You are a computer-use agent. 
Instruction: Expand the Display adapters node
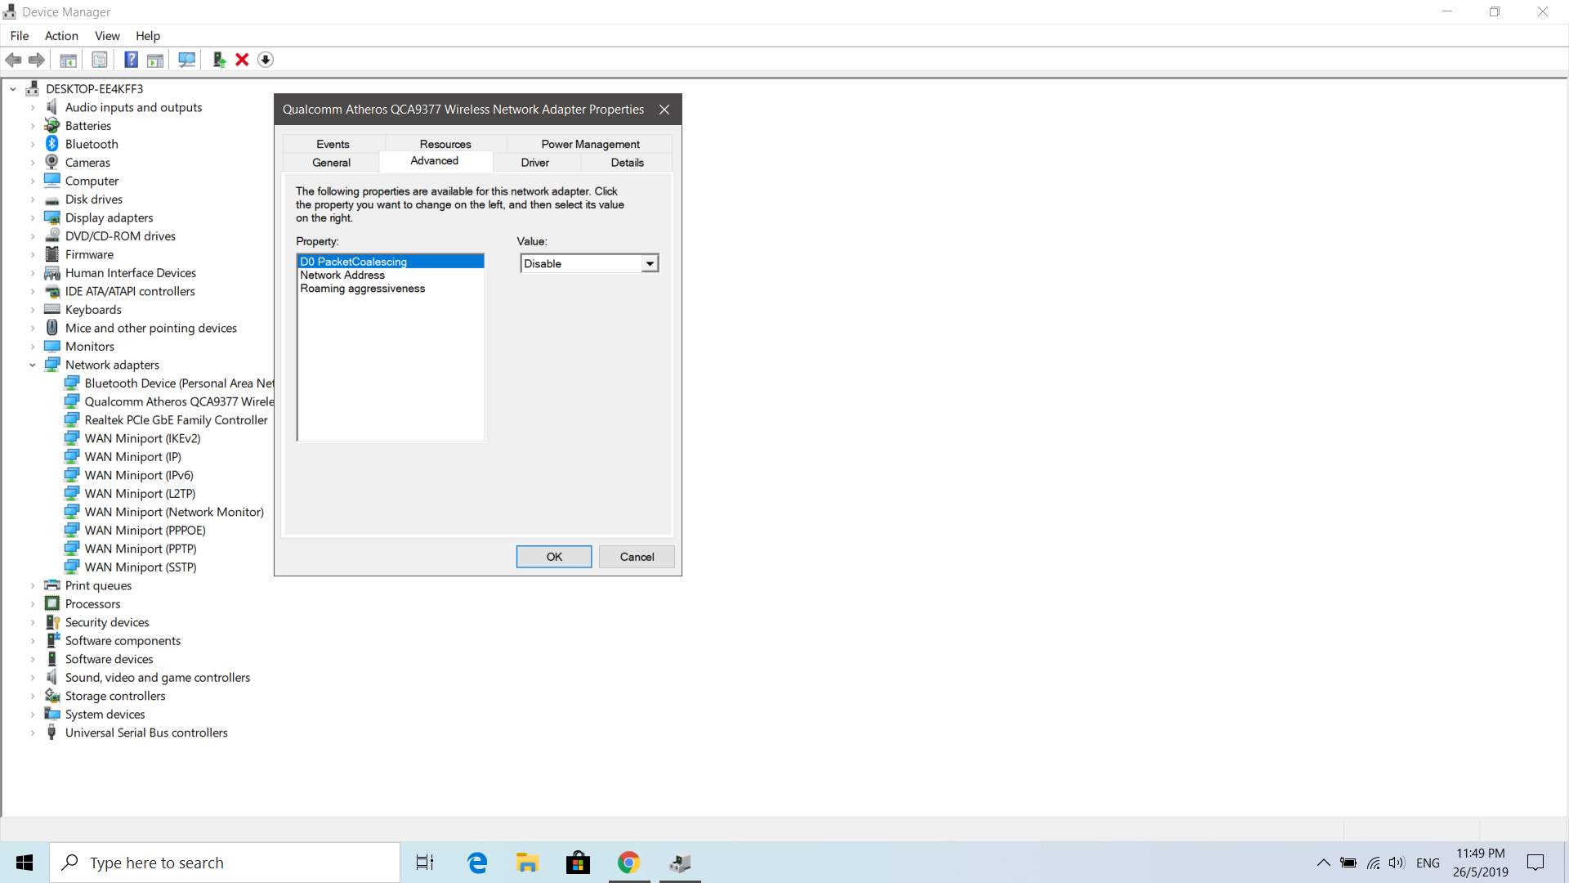33,217
